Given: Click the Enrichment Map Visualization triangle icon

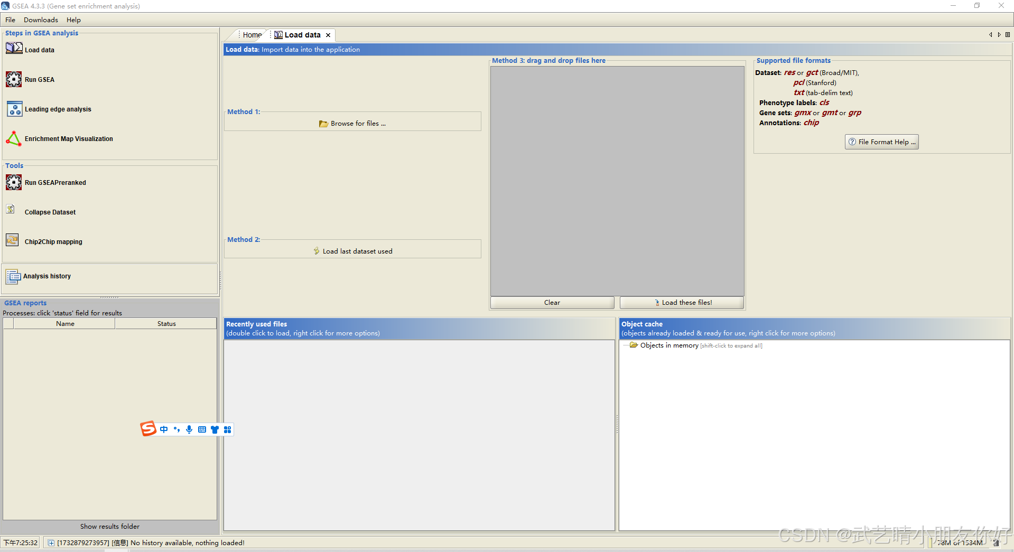Looking at the screenshot, I should [14, 138].
